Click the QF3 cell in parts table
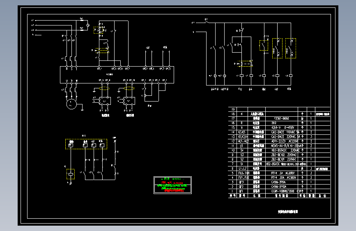Viewport: 356px width, 231px height. click(x=242, y=182)
